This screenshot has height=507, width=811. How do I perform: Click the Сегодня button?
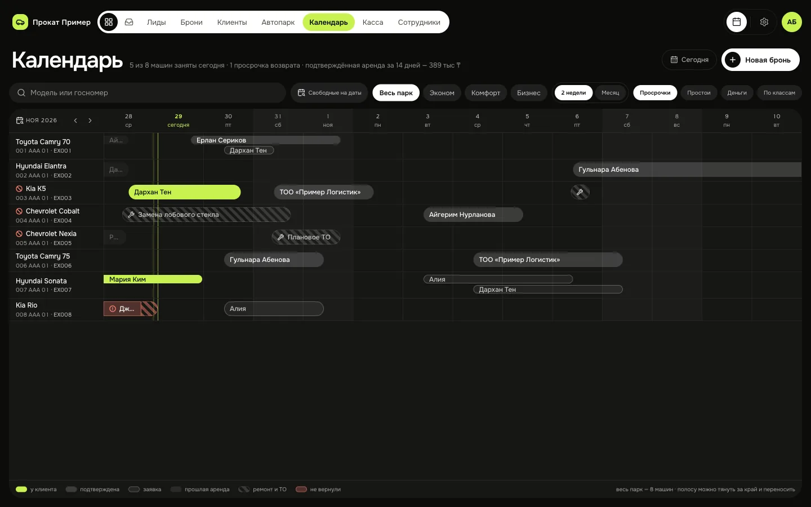(689, 60)
